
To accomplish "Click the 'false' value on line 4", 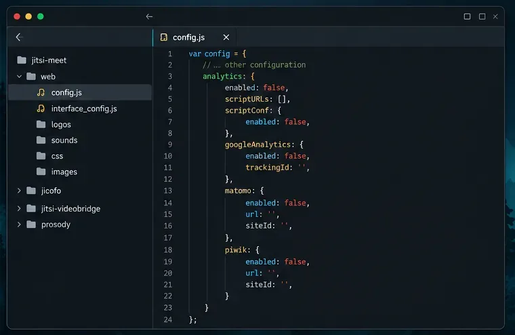I will (274, 87).
